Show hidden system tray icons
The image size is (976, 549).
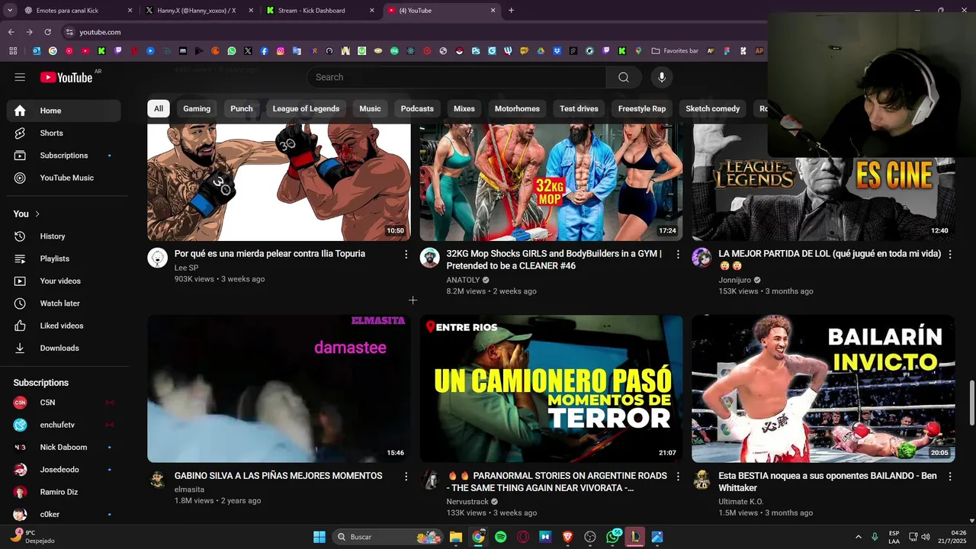(x=858, y=537)
